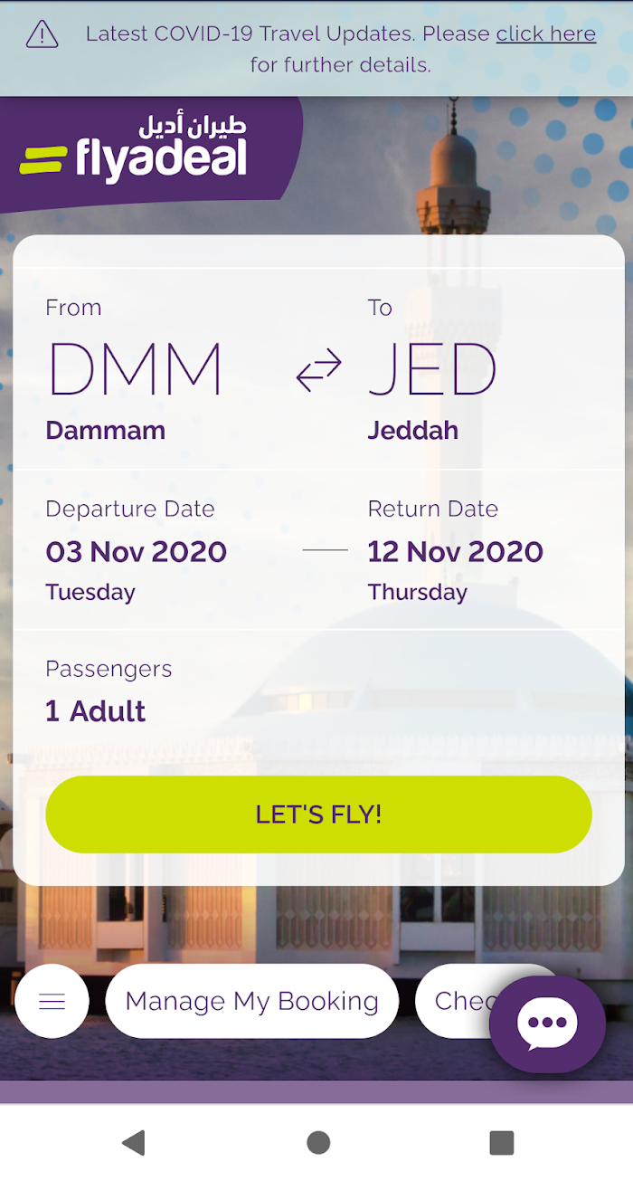Image resolution: width=633 pixels, height=1181 pixels.
Task: Change departure date 03 Nov 2020
Action: (137, 551)
